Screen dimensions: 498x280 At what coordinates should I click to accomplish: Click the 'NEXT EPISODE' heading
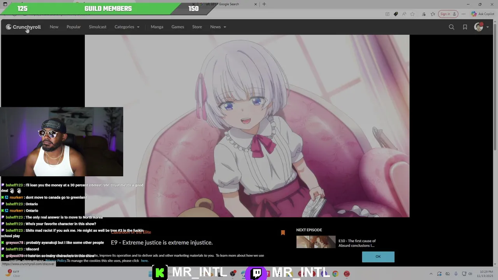309,230
